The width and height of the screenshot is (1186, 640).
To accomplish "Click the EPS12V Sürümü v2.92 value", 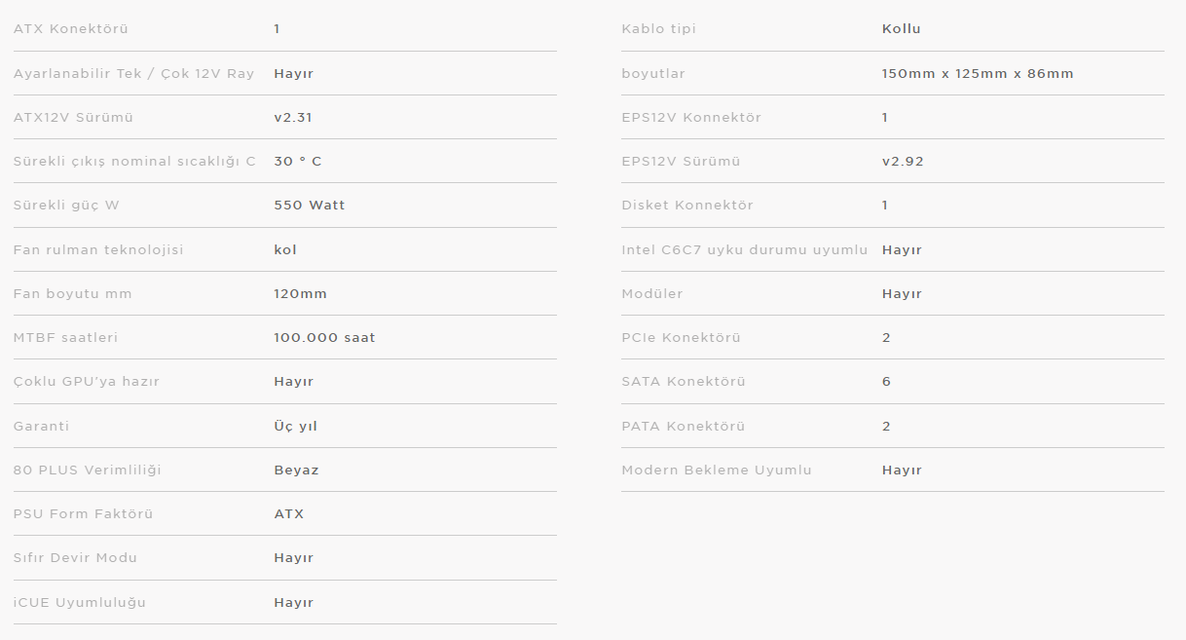I will (903, 162).
